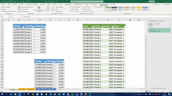Open Fecha filter dropdown in row 14 table
This screenshot has width=172, height=96.
coord(45,62)
